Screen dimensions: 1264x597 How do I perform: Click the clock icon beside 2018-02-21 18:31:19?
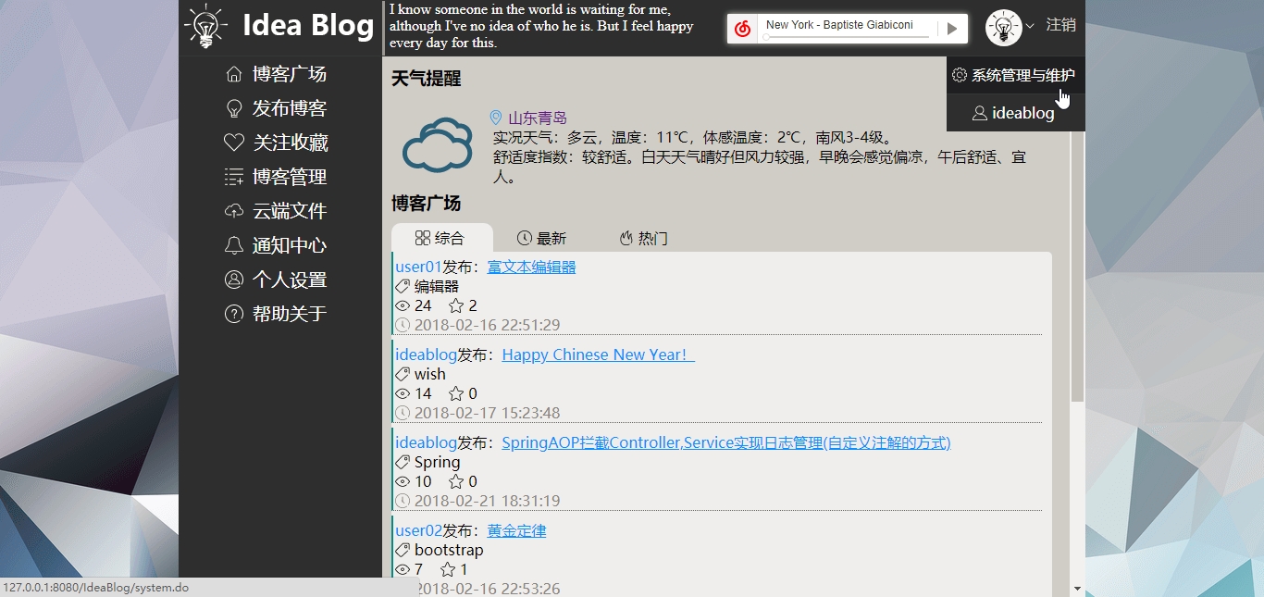click(x=403, y=501)
